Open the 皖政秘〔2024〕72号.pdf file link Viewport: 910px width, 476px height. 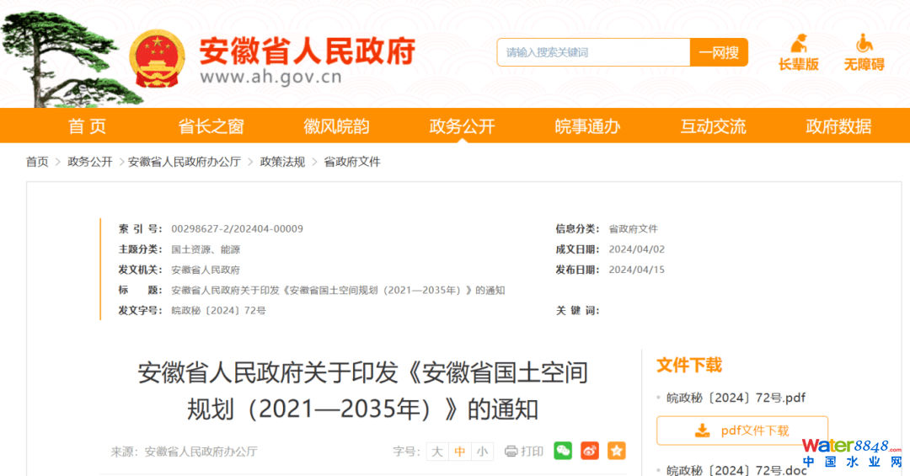(x=736, y=398)
